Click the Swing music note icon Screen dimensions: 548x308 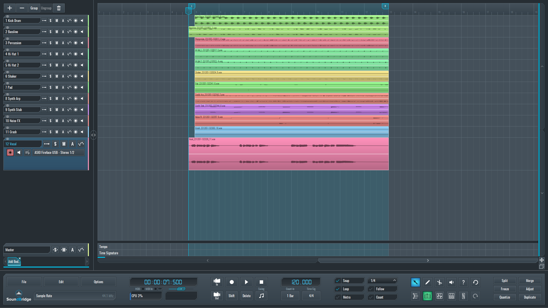pos(261,296)
